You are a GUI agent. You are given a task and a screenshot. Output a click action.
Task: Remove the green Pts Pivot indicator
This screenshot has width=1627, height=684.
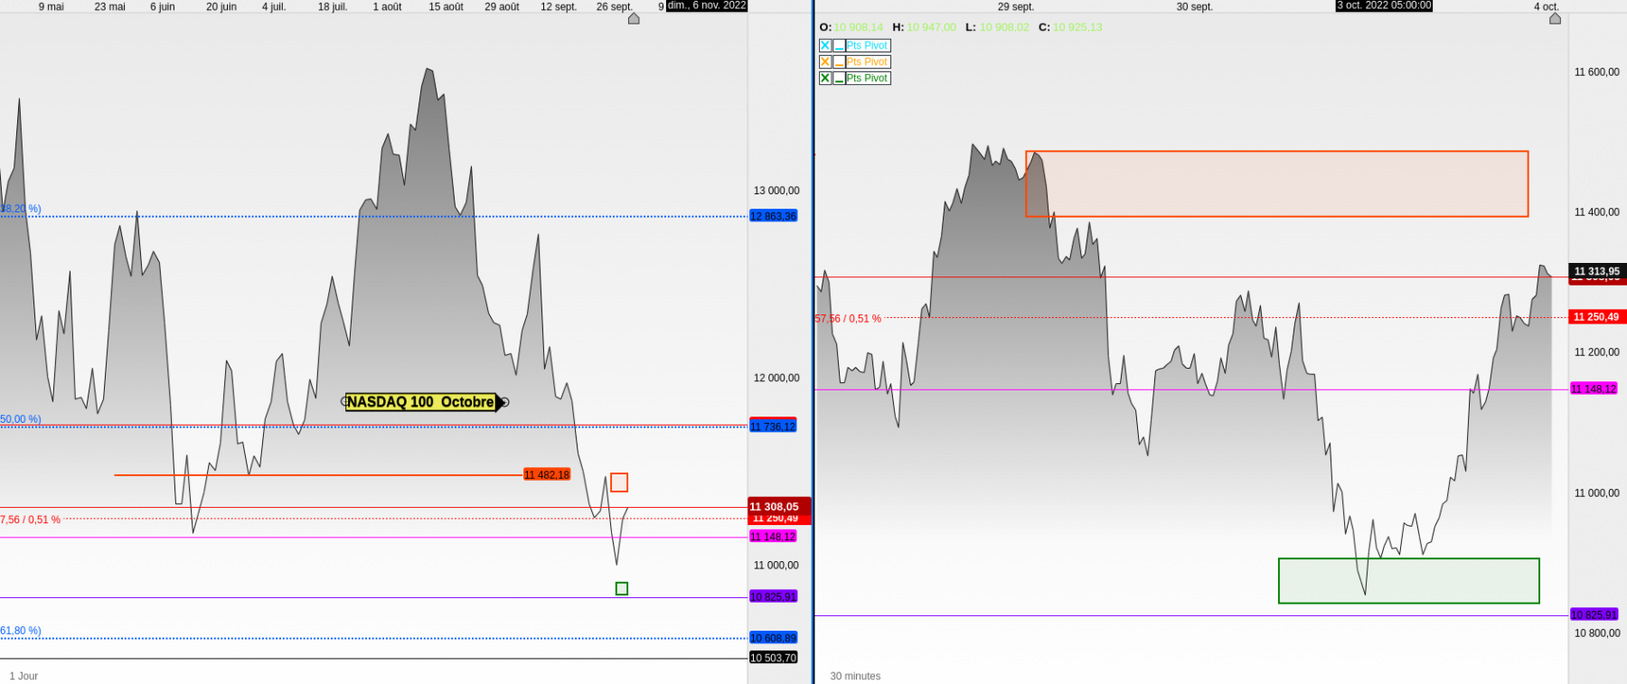tap(825, 78)
